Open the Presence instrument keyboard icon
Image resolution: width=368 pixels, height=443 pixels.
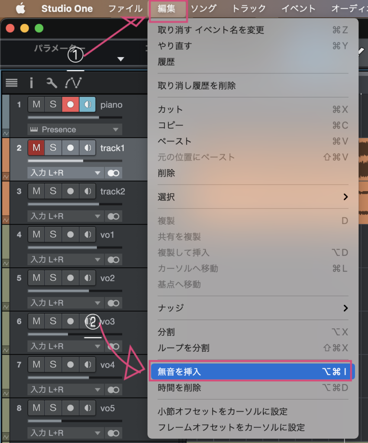click(34, 129)
